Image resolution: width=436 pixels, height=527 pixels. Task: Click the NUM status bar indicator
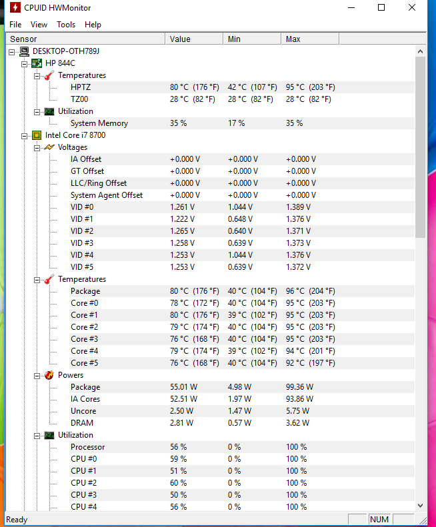pos(379,519)
